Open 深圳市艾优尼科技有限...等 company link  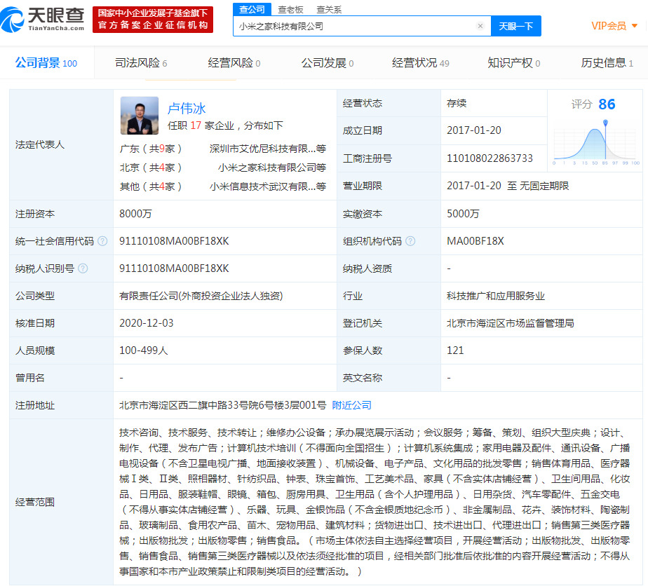[268, 149]
